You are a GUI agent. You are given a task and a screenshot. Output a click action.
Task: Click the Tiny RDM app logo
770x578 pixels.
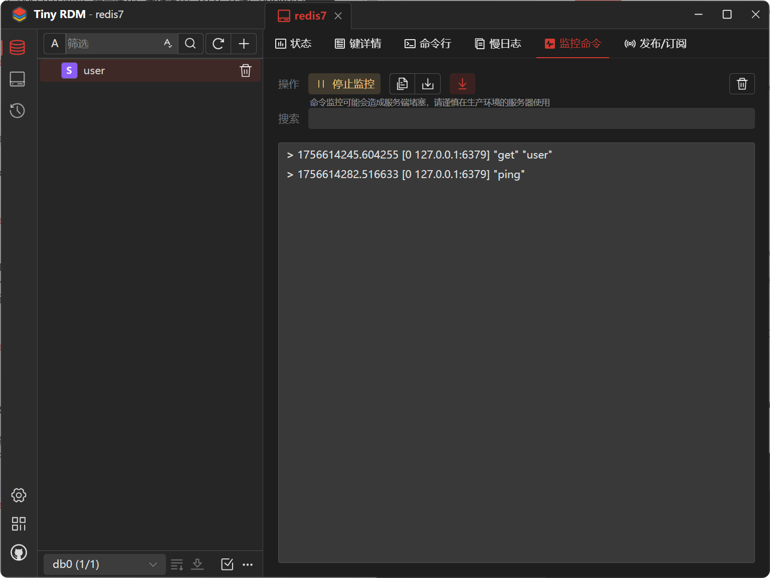20,15
